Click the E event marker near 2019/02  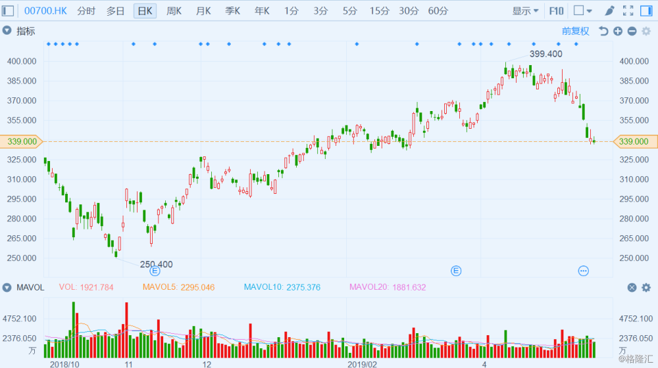click(456, 271)
